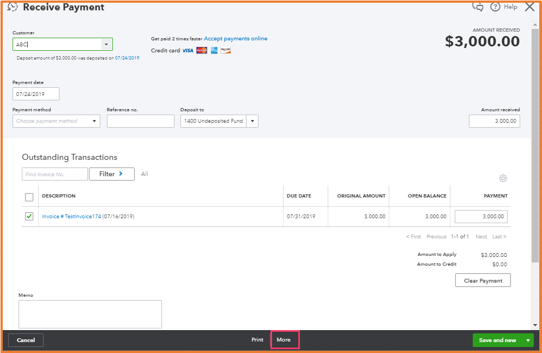Open the 07/24/2019 deposit date link

(x=127, y=58)
